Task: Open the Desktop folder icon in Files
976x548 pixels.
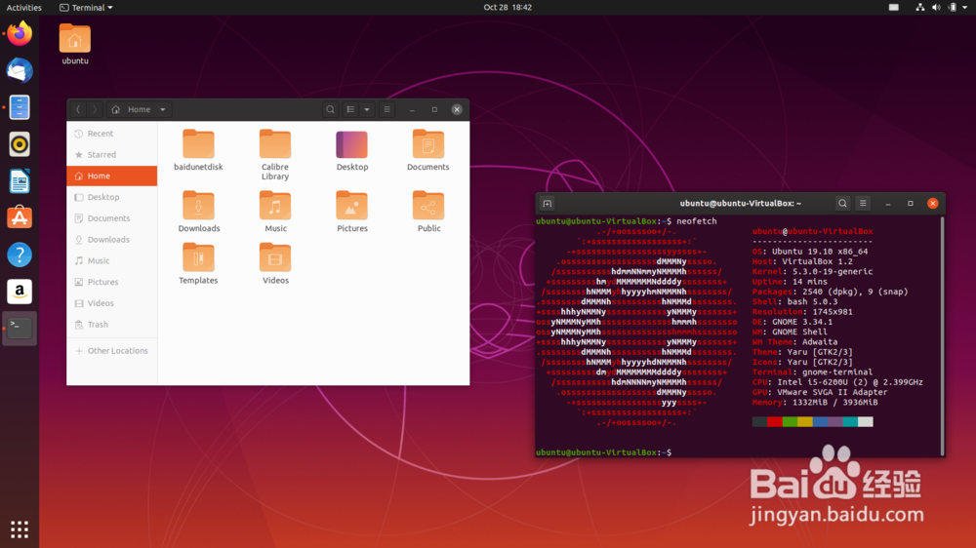Action: click(x=351, y=150)
